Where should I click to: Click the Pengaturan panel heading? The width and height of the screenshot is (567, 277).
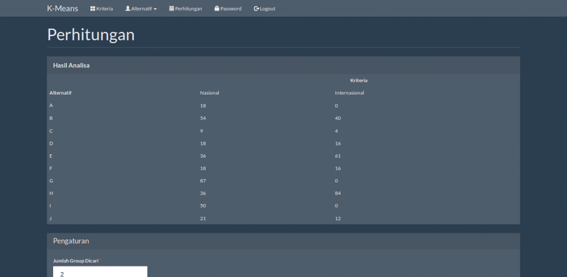[x=71, y=241]
